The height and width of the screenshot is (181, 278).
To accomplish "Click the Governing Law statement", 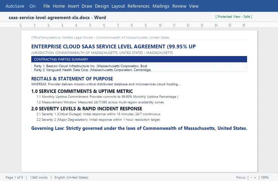I will [139, 128].
